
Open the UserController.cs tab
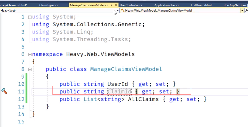coord(131,5)
